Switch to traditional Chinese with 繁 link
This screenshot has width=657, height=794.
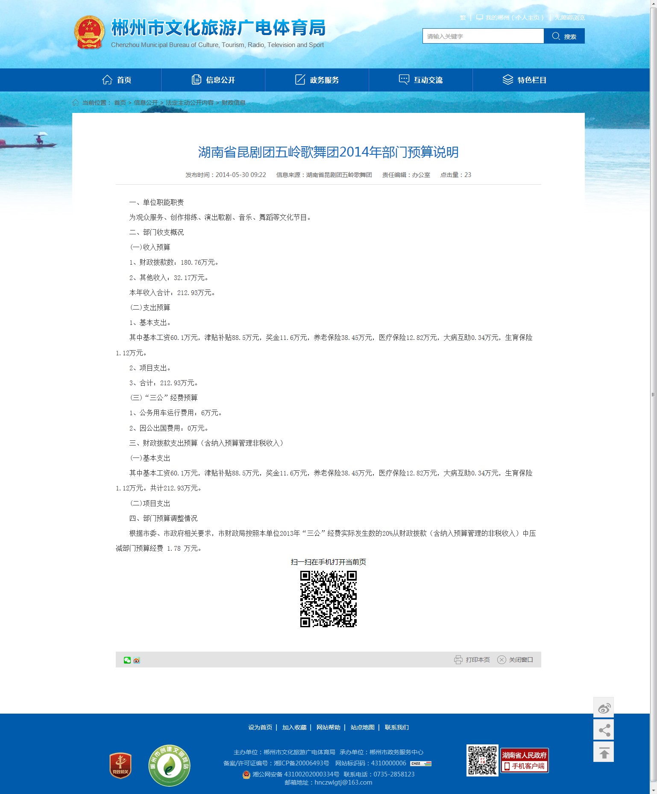[x=463, y=18]
